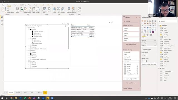Open Product field well dropdown arrow
The height and width of the screenshot is (100, 178).
coord(154,41)
